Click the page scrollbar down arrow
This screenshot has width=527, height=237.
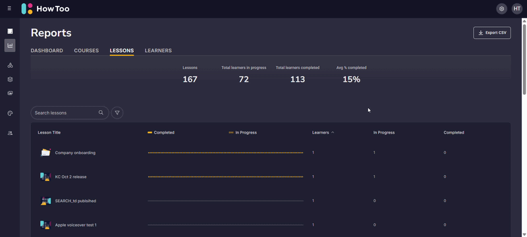[x=524, y=234]
